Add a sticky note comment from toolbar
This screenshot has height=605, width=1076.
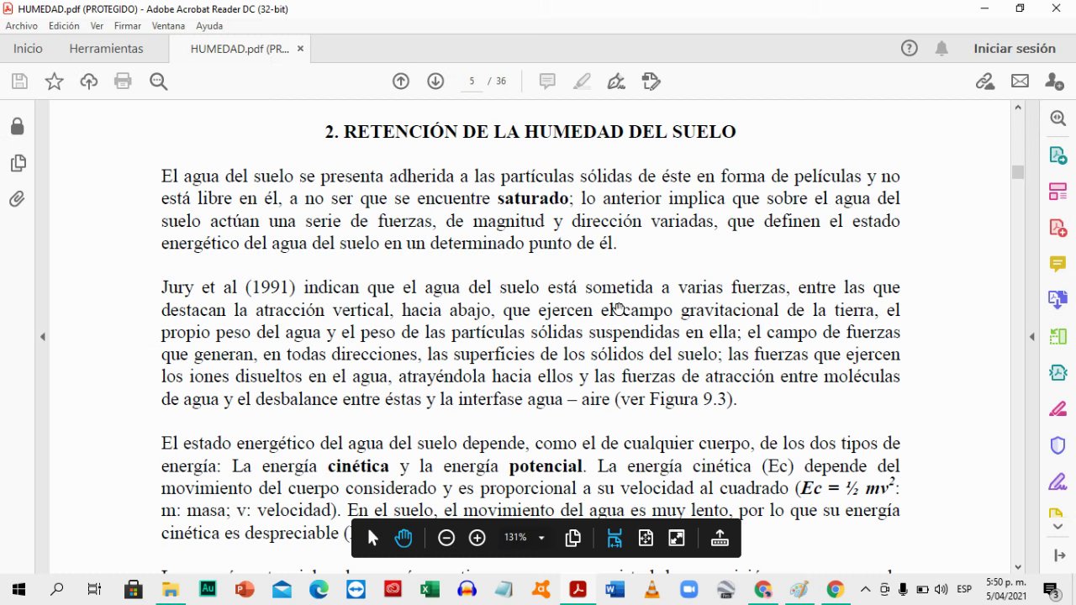pyautogui.click(x=547, y=82)
